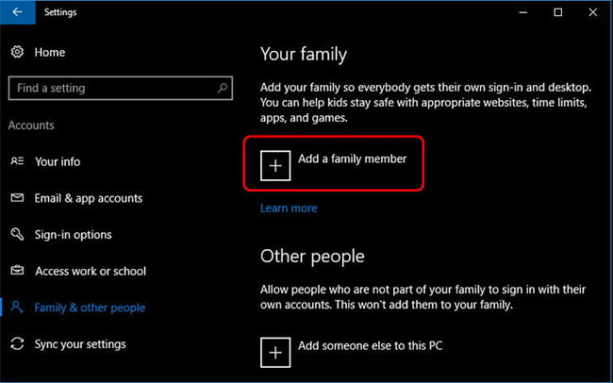Open Sync your settings
613x383 pixels.
coord(80,344)
